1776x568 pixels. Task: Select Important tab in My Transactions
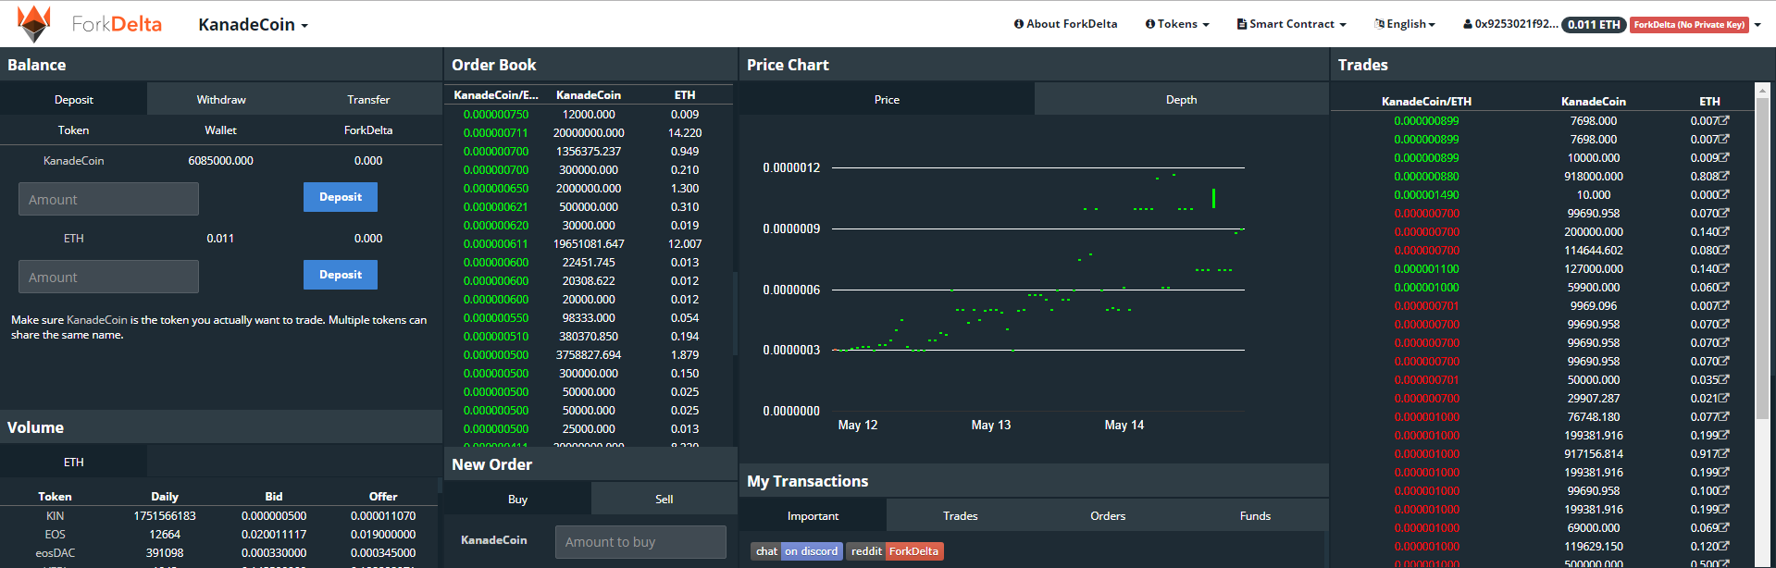click(x=813, y=515)
